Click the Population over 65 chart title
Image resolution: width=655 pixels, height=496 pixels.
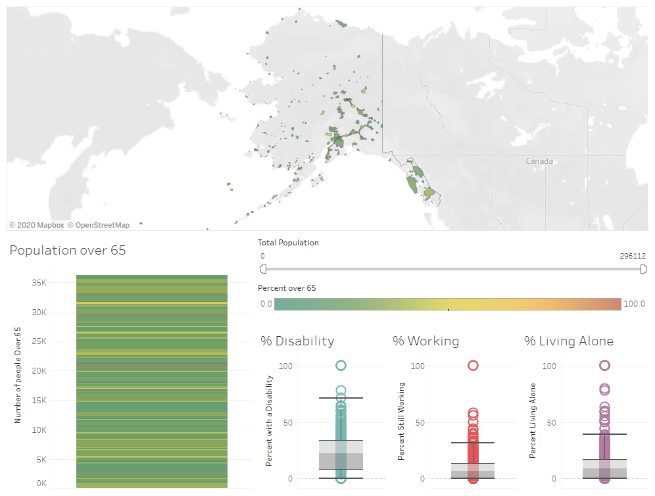tap(68, 250)
